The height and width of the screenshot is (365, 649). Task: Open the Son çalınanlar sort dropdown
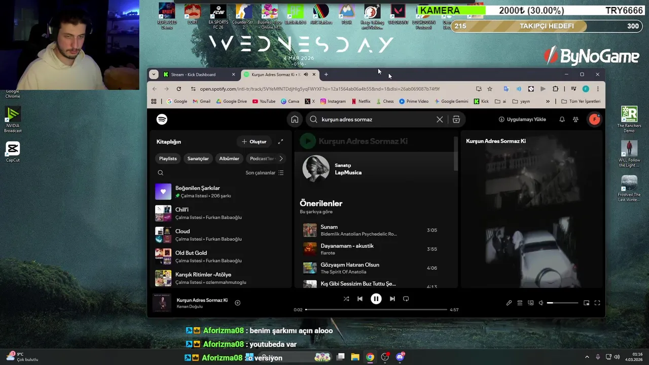coord(265,173)
